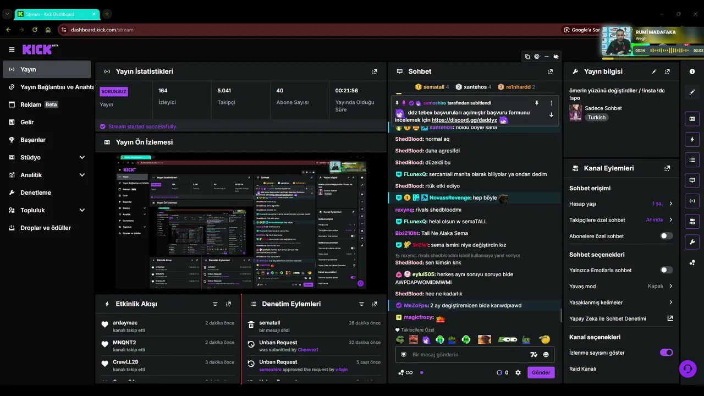
Task: Open Denetleme in the sidebar
Action: pyautogui.click(x=47, y=193)
